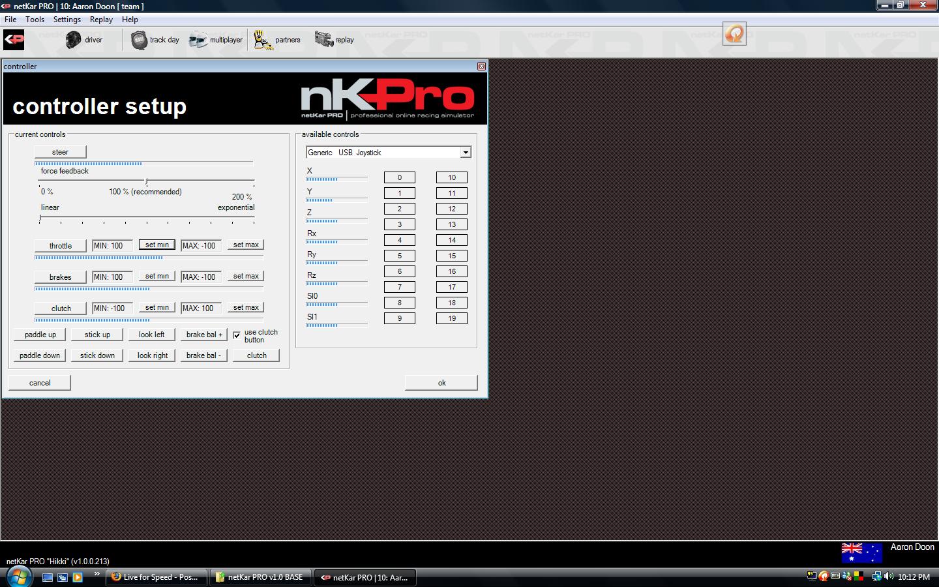Assign the stick down control

(x=97, y=355)
